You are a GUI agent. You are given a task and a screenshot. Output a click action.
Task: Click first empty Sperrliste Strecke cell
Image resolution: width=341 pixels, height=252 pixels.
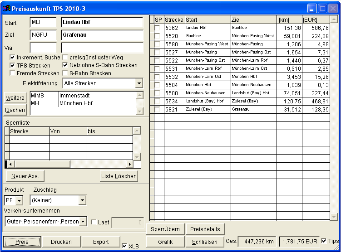coord(30,139)
